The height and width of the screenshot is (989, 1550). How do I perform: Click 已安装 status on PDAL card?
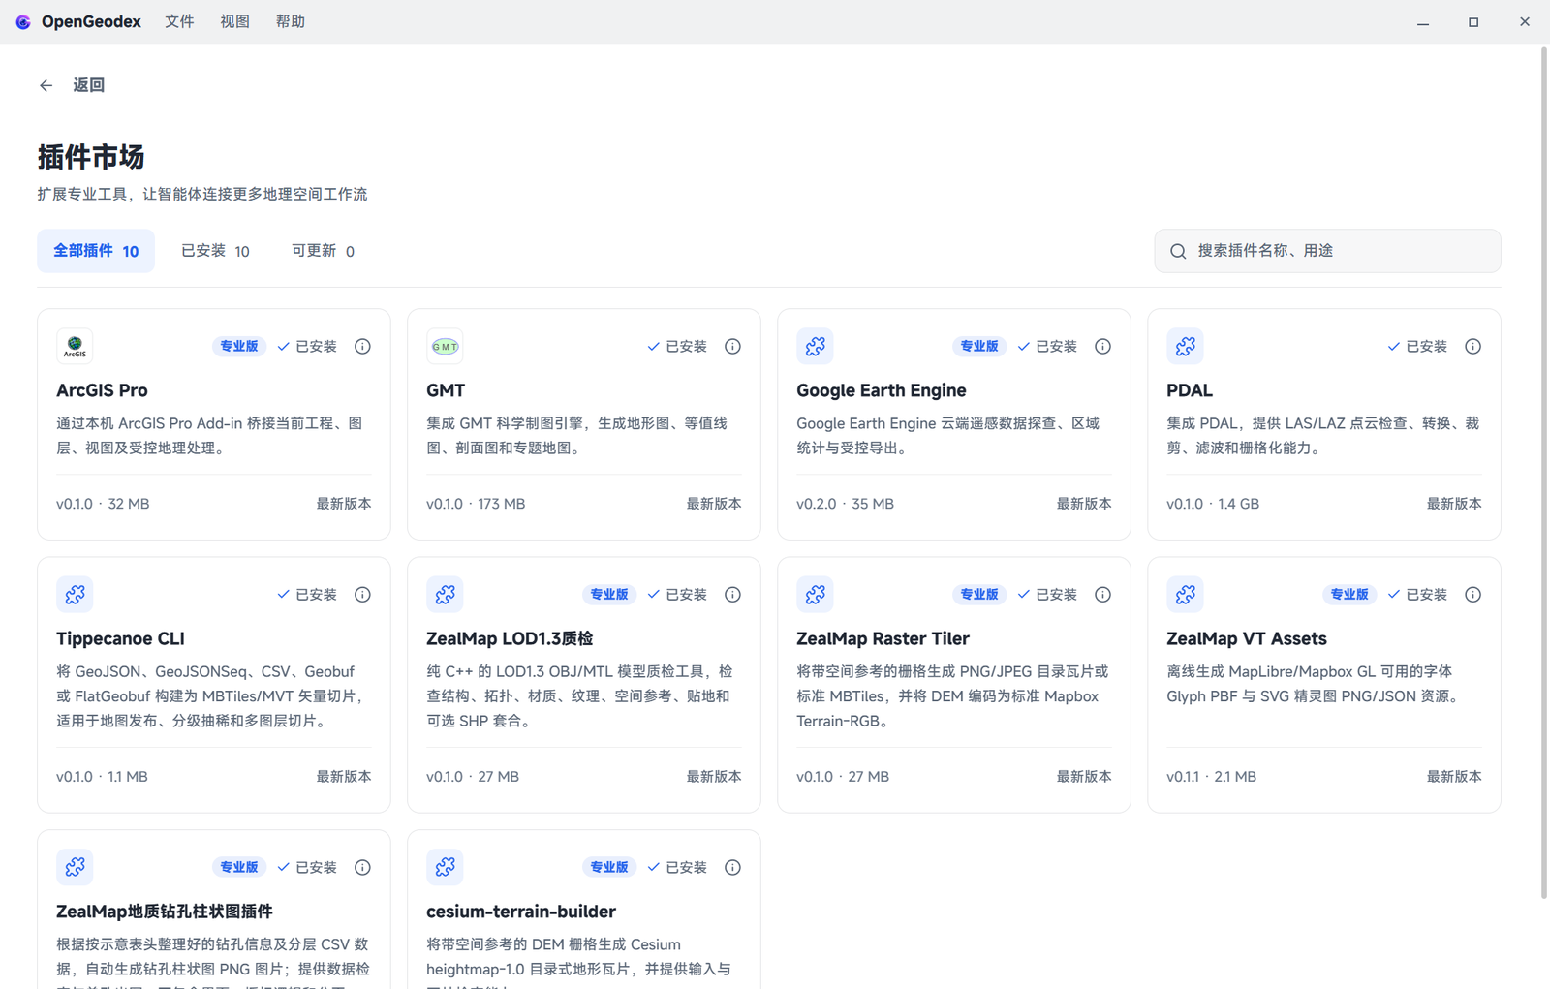[x=1417, y=347]
